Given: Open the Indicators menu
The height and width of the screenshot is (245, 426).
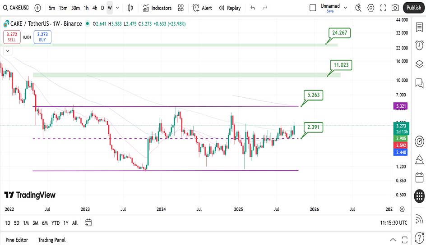Looking at the screenshot, I should point(157,8).
